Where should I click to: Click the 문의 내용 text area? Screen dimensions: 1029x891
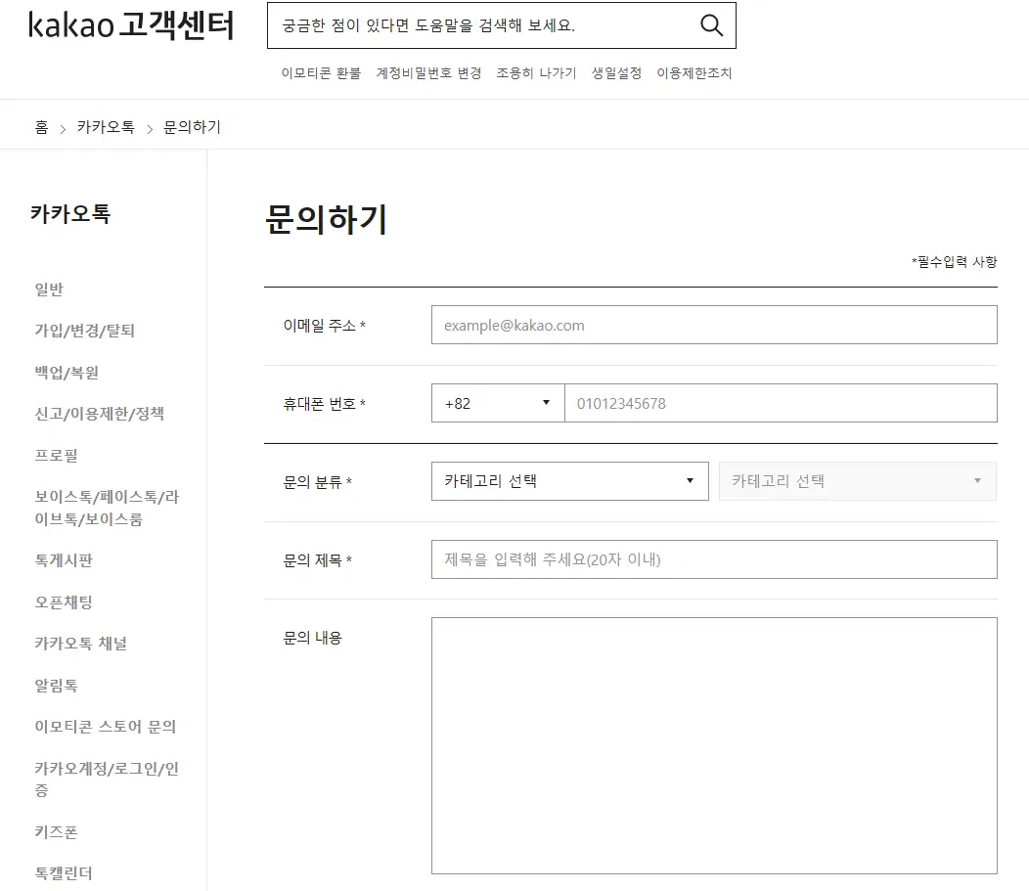pos(714,746)
